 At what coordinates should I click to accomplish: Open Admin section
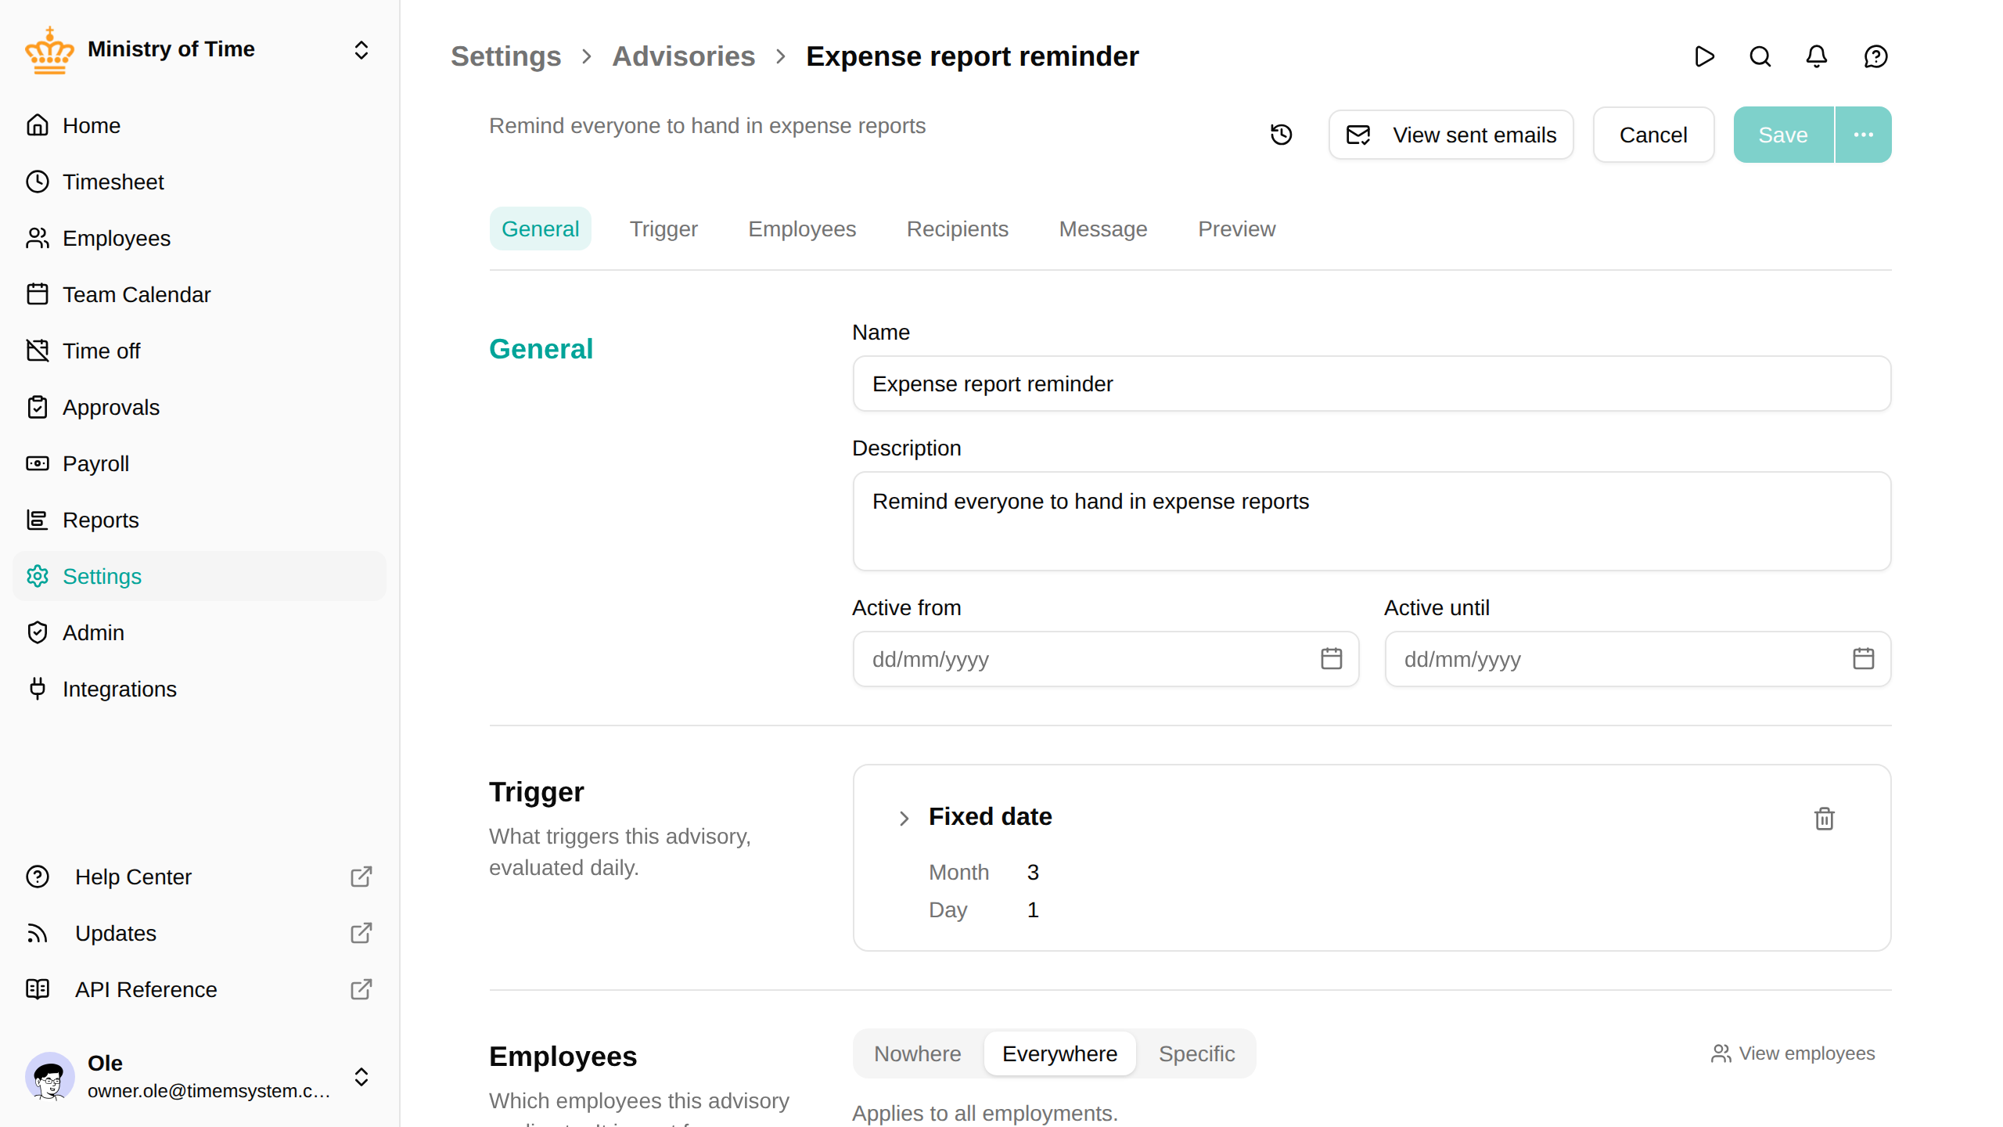coord(200,632)
